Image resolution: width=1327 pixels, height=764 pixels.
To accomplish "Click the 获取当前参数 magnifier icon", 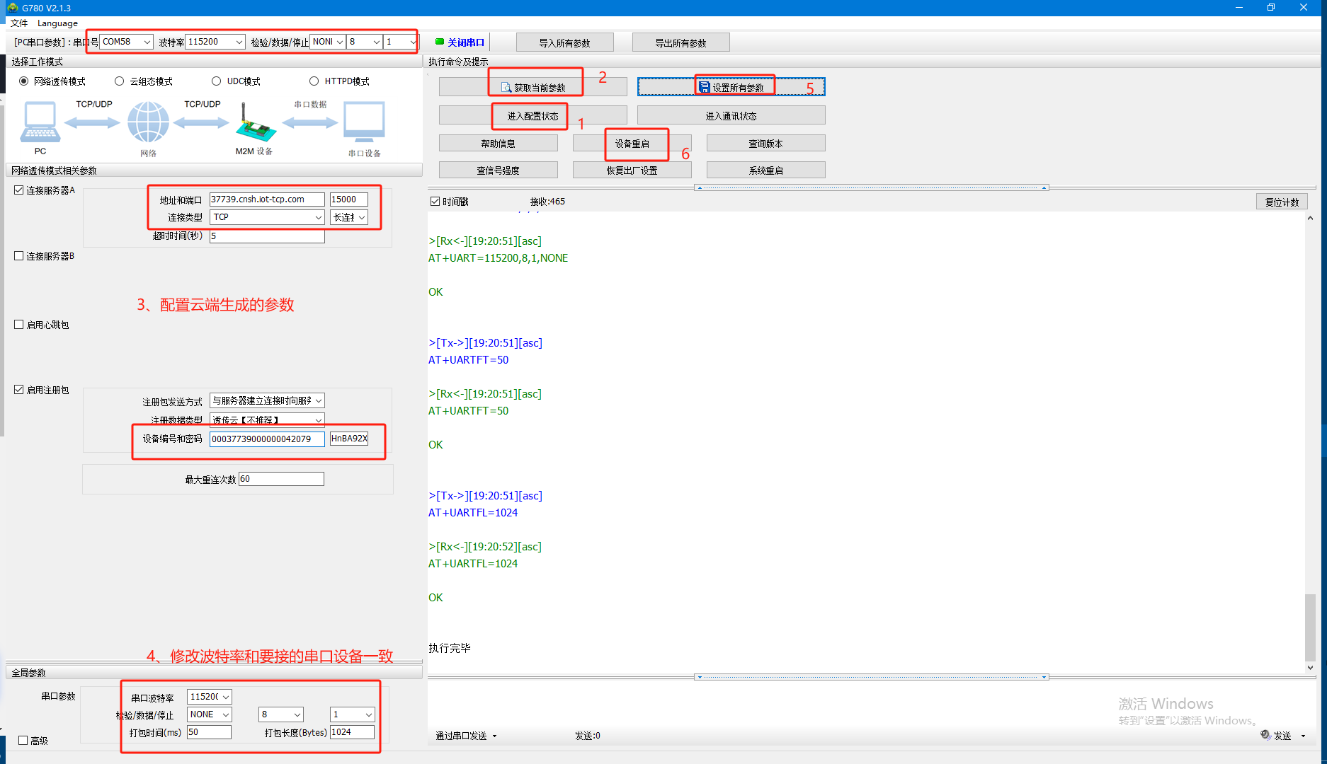I will tap(506, 88).
